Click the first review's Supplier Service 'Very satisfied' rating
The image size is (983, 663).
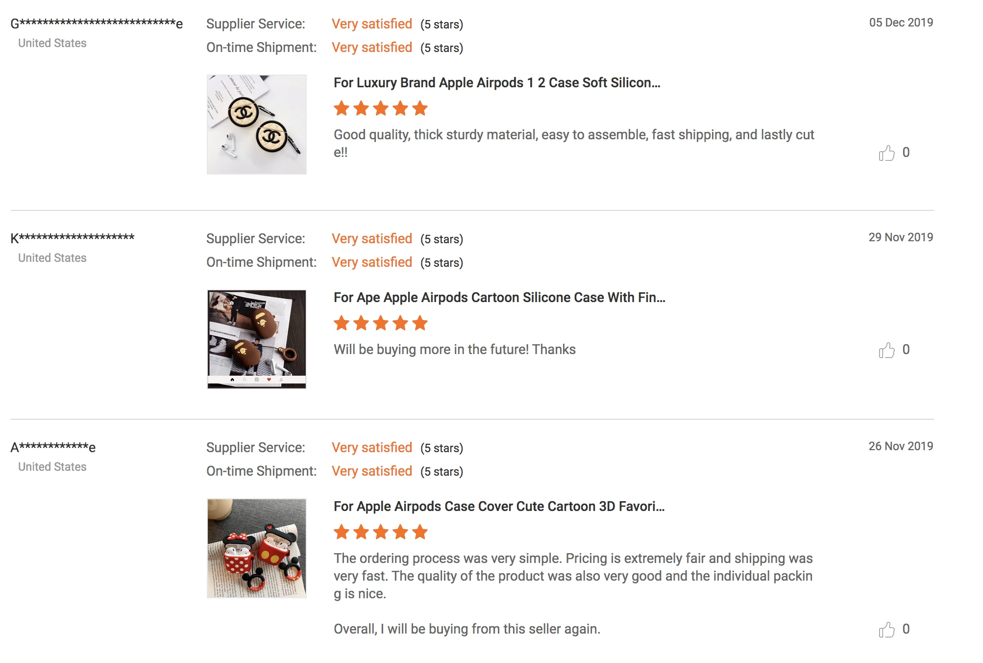tap(371, 24)
